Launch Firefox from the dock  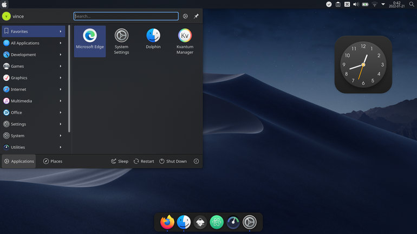[x=167, y=222]
